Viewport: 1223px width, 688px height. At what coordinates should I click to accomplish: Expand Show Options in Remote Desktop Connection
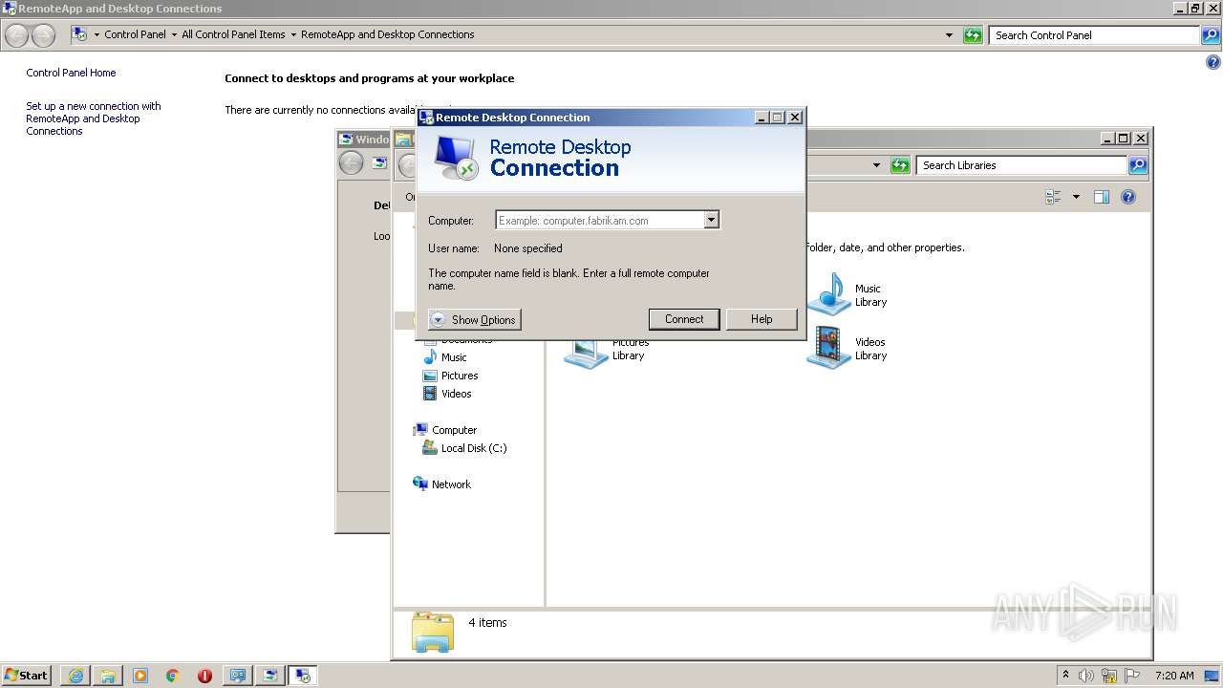coord(475,320)
